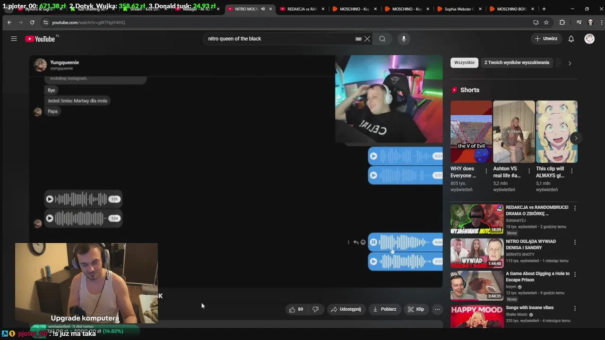Open the Short 'WHY does Everyone' thumbnail
The image size is (605, 340).
coord(471,132)
